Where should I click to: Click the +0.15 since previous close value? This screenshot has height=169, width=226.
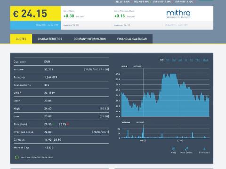click(x=120, y=16)
